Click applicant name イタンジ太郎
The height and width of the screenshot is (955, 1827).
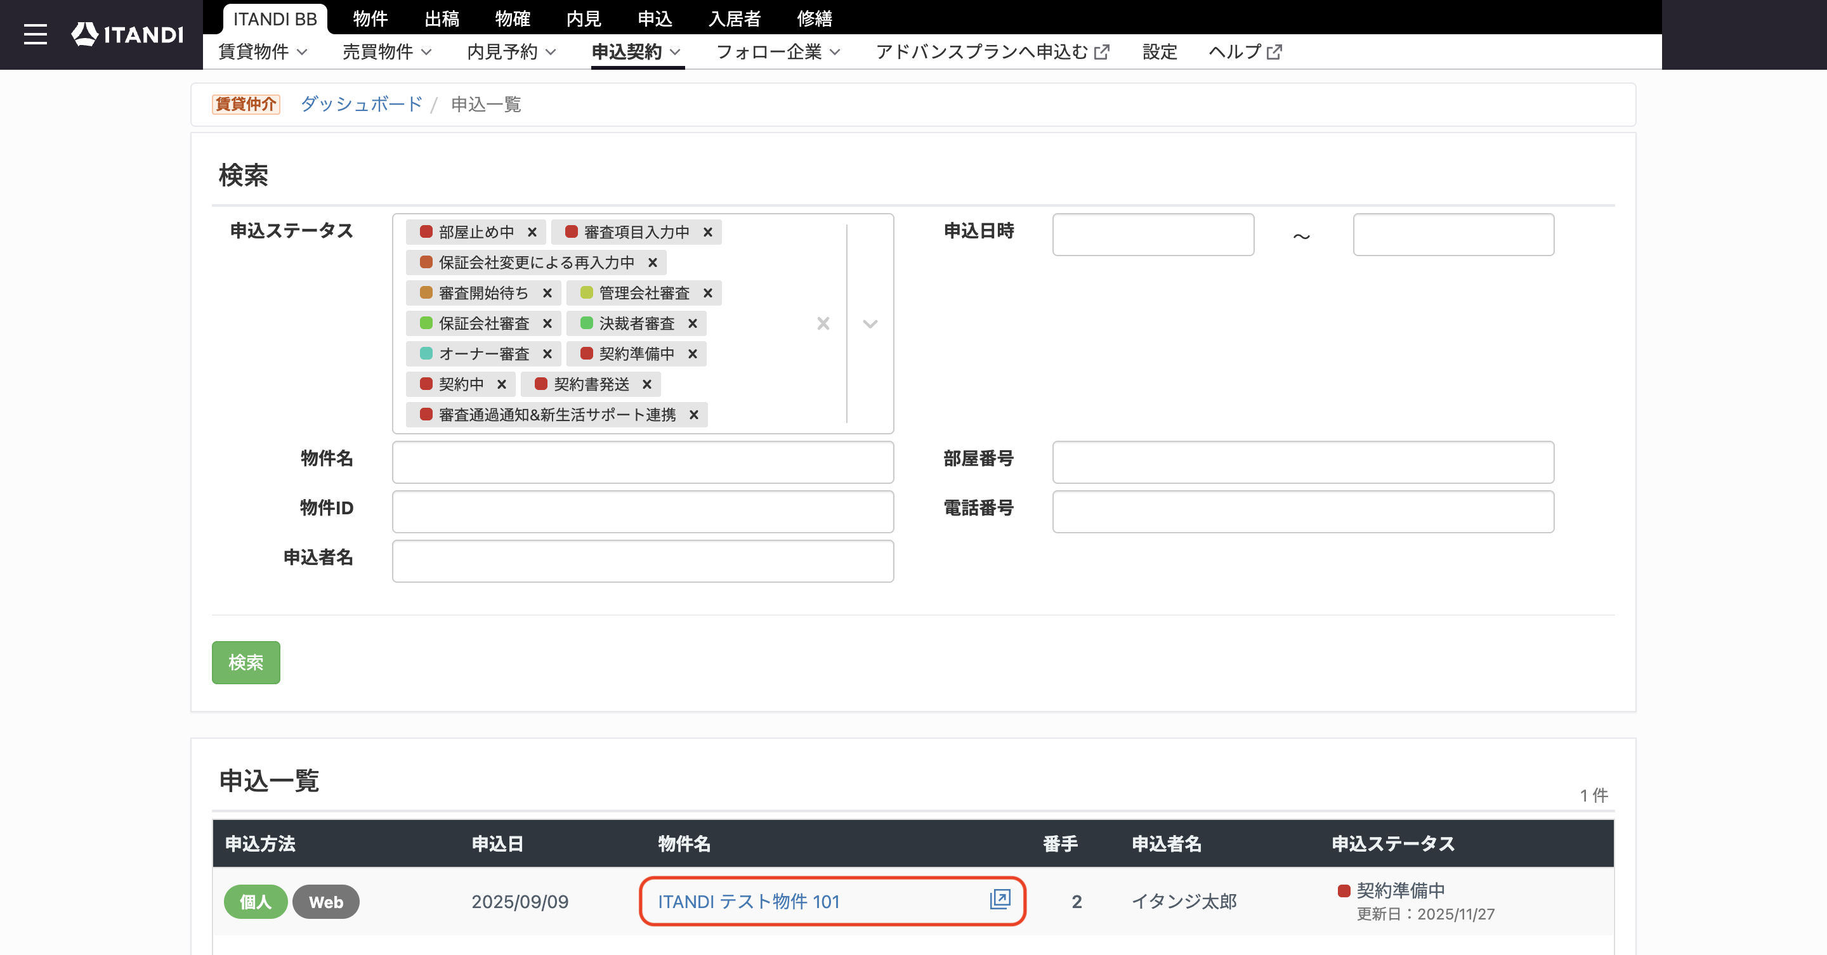[x=1184, y=901]
